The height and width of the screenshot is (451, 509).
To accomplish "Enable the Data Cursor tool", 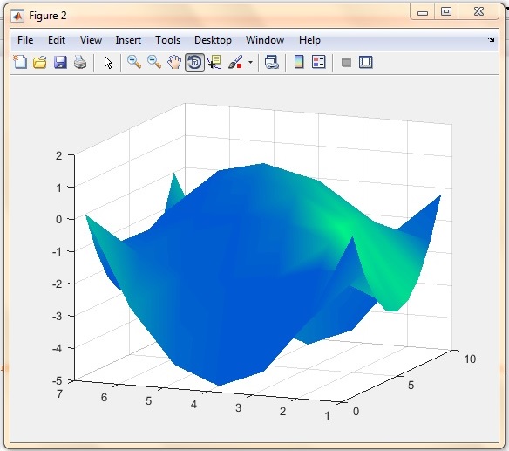I will click(x=214, y=62).
